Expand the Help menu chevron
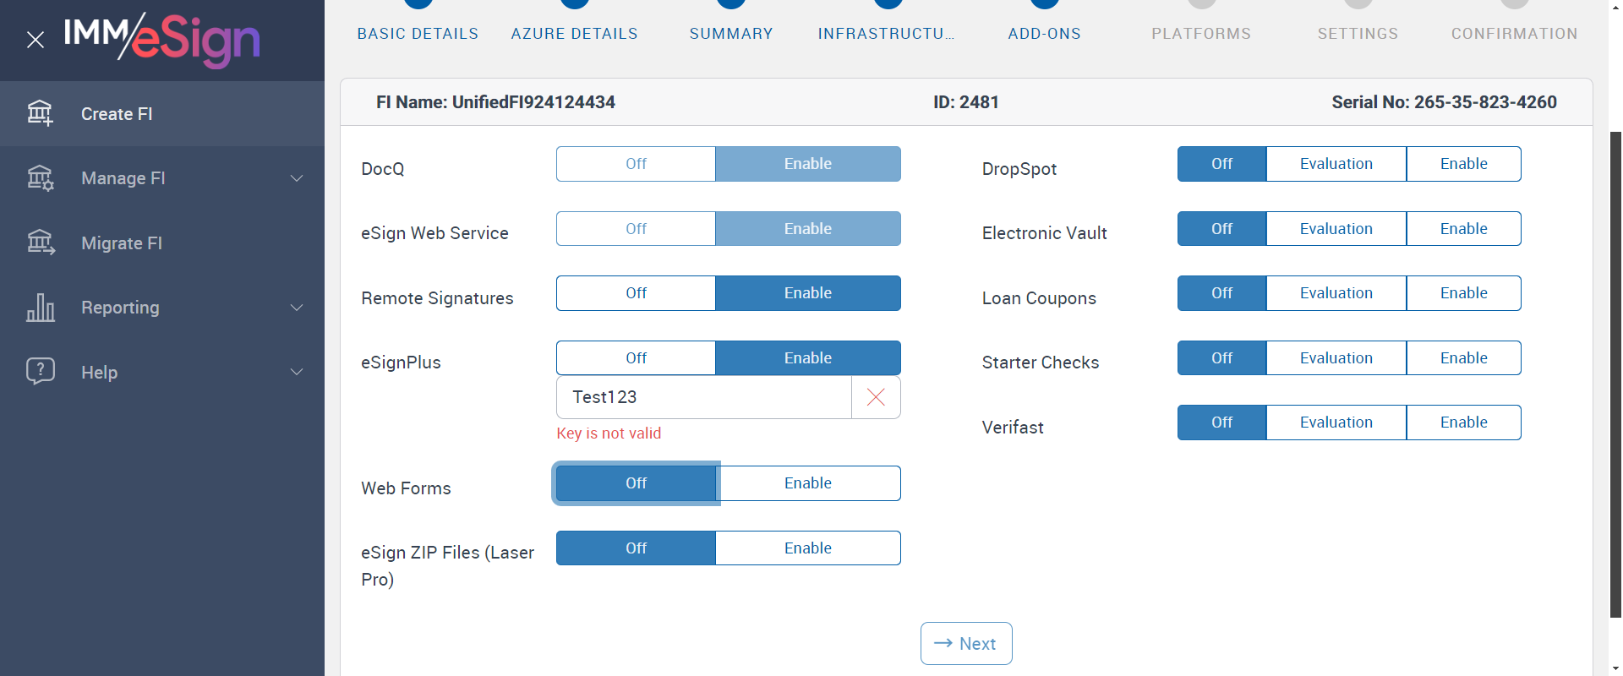Image resolution: width=1623 pixels, height=676 pixels. click(297, 372)
